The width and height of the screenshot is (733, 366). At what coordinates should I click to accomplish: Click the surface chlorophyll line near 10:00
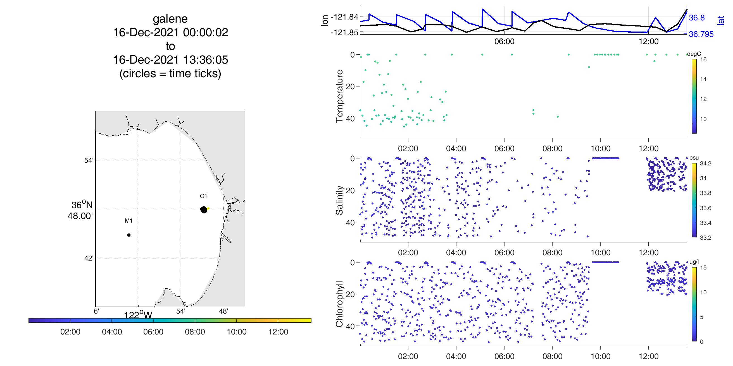(x=605, y=263)
